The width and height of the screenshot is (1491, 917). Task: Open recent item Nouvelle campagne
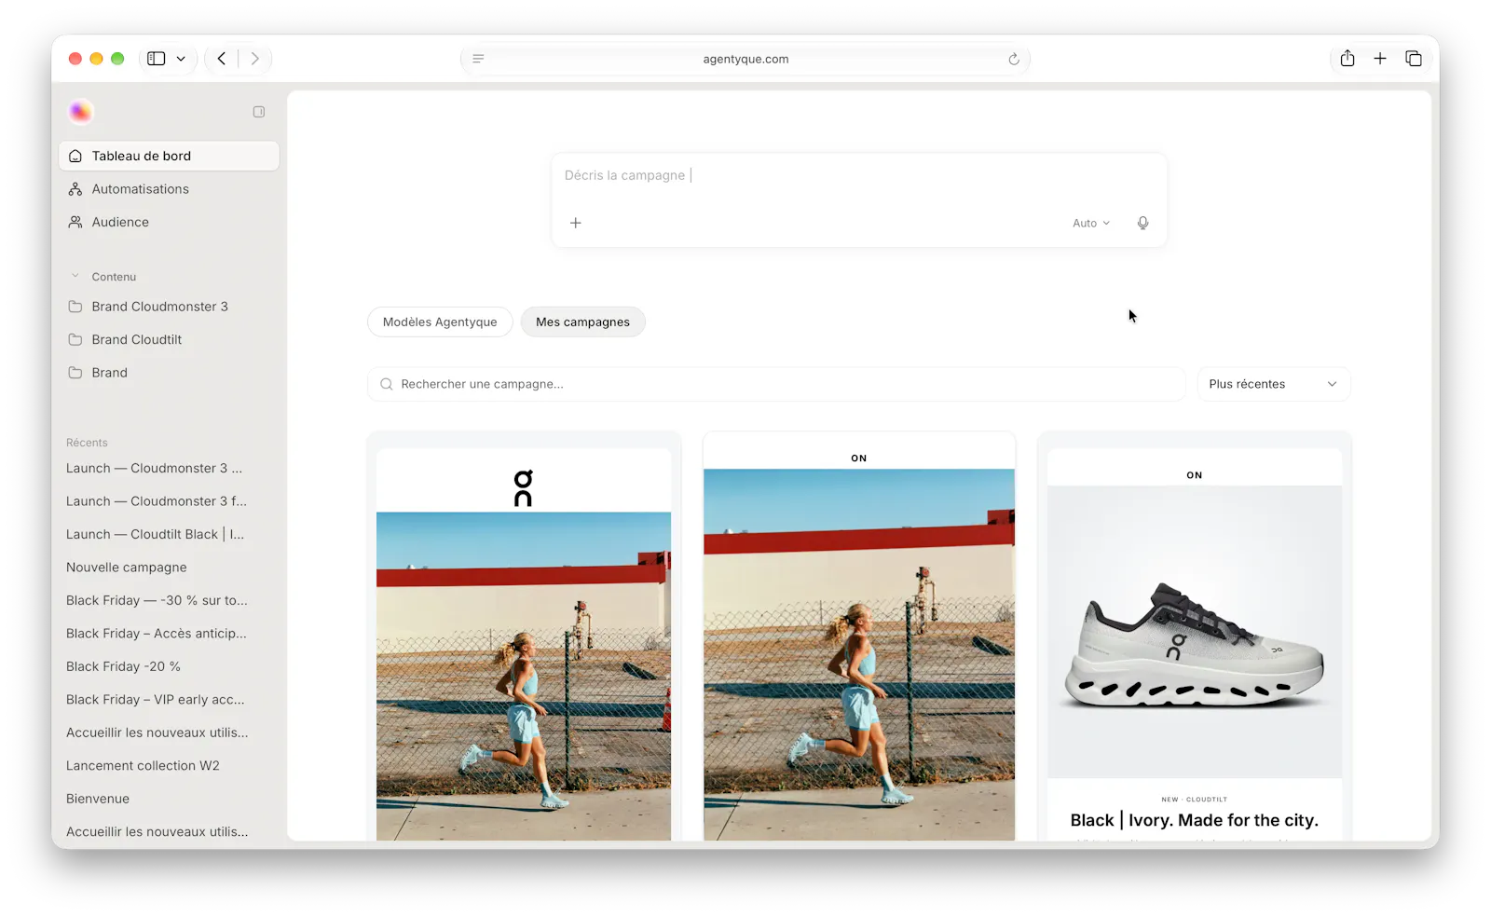pyautogui.click(x=127, y=568)
